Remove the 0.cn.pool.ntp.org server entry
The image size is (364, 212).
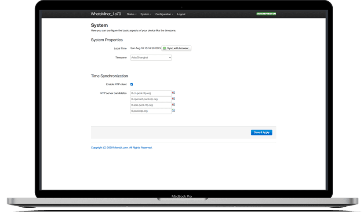[x=173, y=93]
